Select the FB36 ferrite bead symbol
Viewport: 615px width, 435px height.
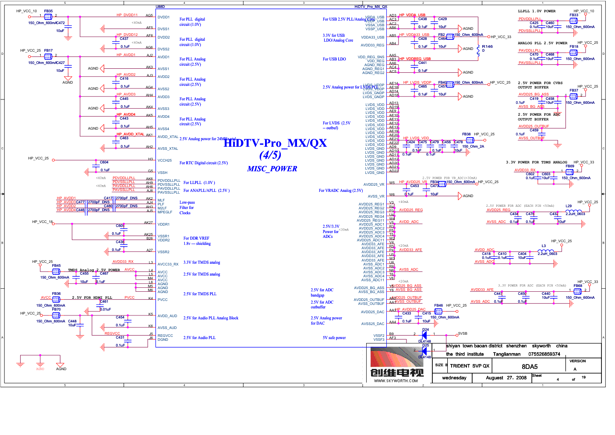[56, 299]
